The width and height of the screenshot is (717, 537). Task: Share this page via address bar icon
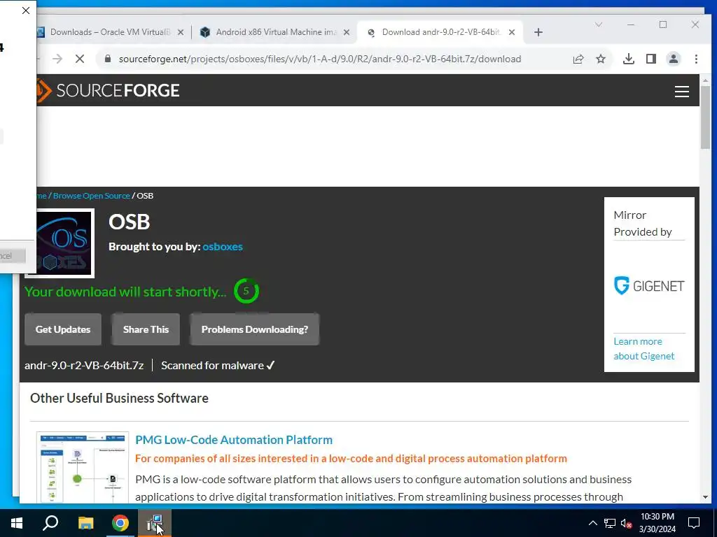pyautogui.click(x=578, y=59)
